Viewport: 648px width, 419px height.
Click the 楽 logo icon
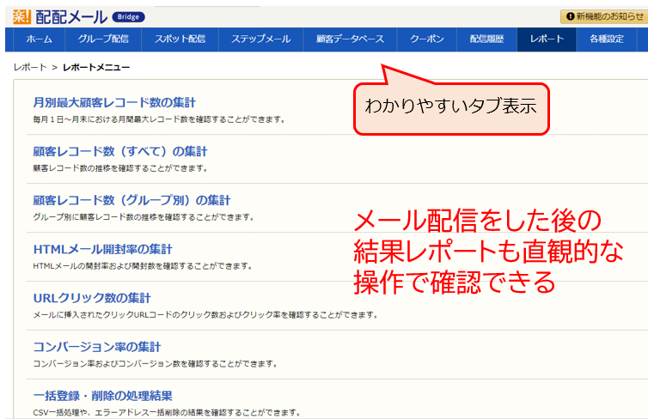[21, 17]
